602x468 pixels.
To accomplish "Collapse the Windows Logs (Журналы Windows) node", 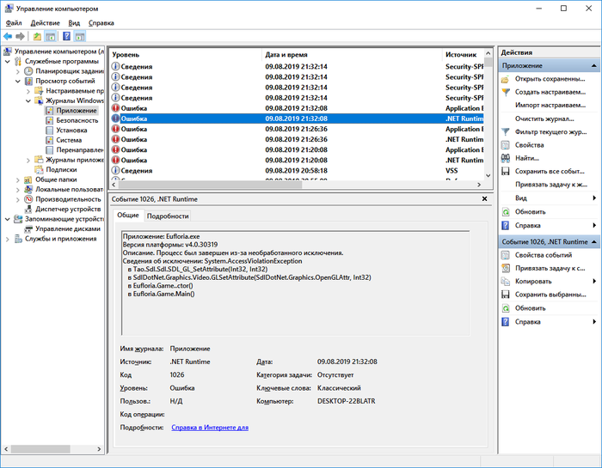I will click(28, 100).
